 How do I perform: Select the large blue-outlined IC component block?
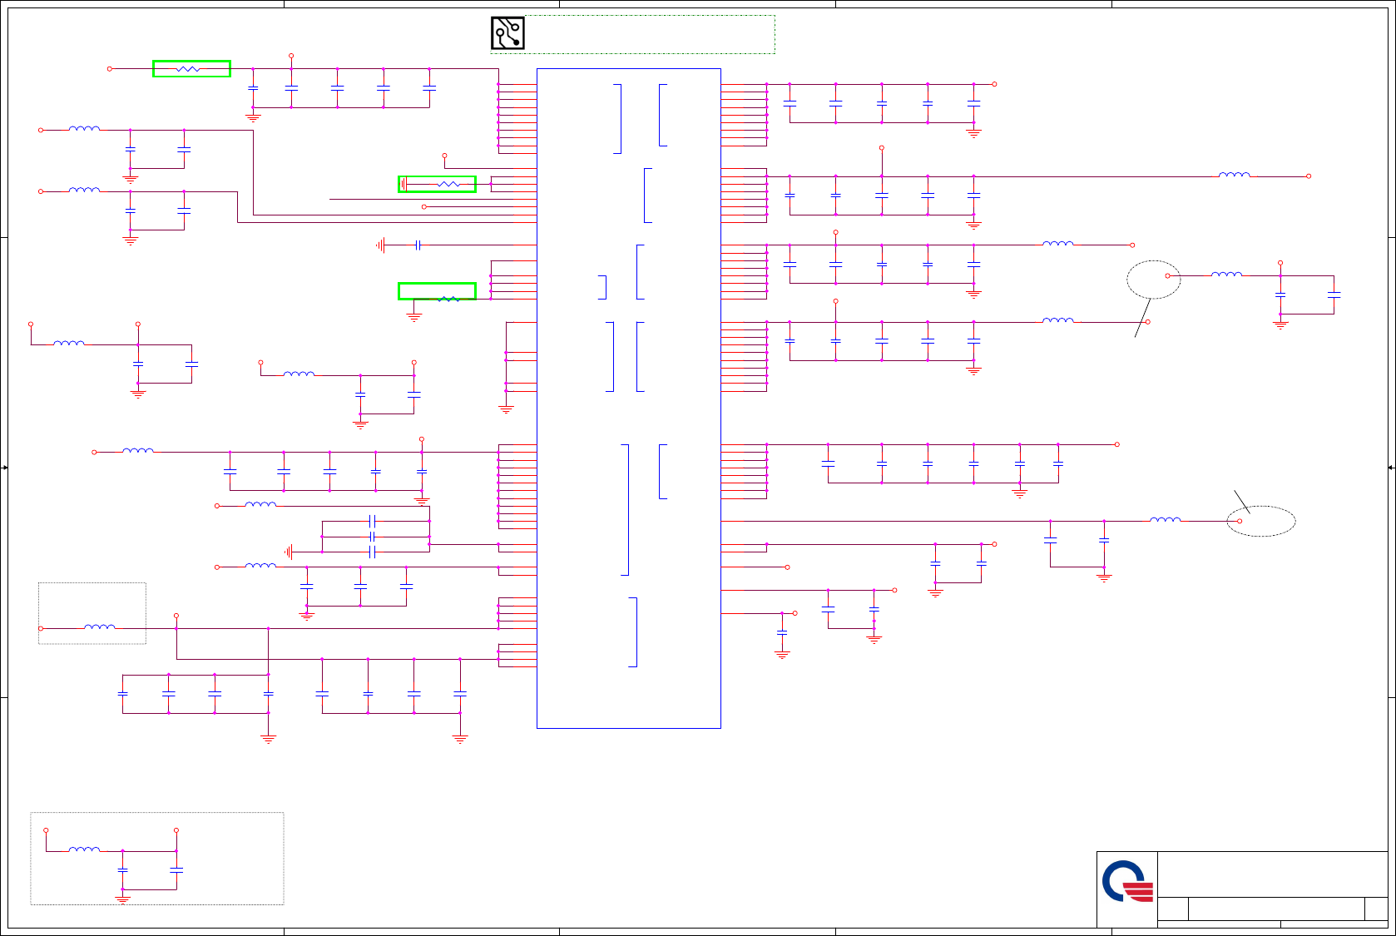pos(629,399)
